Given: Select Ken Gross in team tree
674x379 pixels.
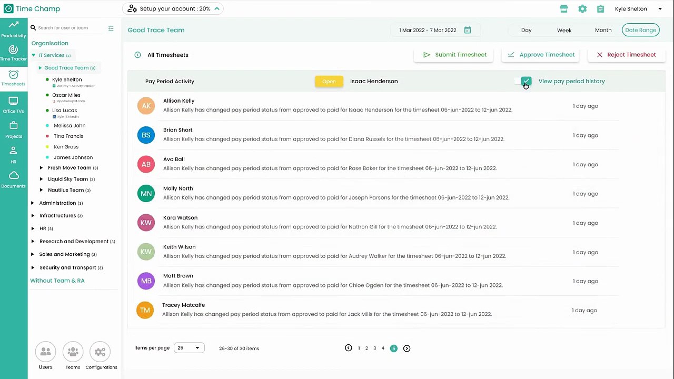Looking at the screenshot, I should [x=66, y=147].
